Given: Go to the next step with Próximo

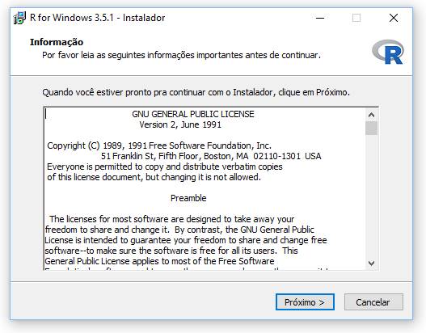Looking at the screenshot, I should point(305,302).
